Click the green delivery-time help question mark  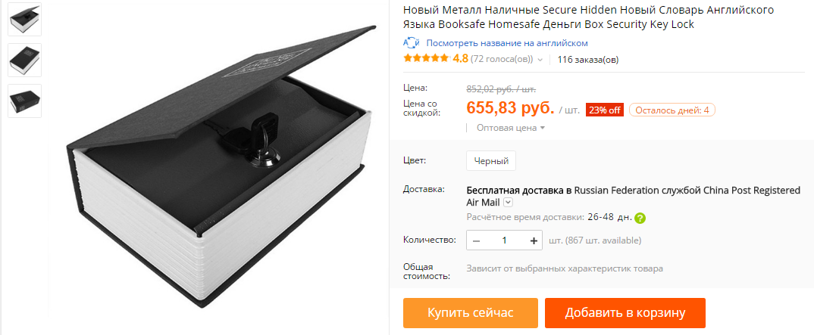[640, 218]
